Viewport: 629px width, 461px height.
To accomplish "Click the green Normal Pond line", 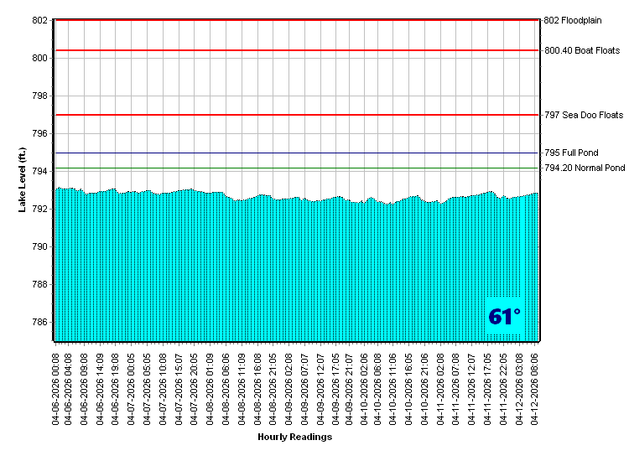I will pos(294,168).
